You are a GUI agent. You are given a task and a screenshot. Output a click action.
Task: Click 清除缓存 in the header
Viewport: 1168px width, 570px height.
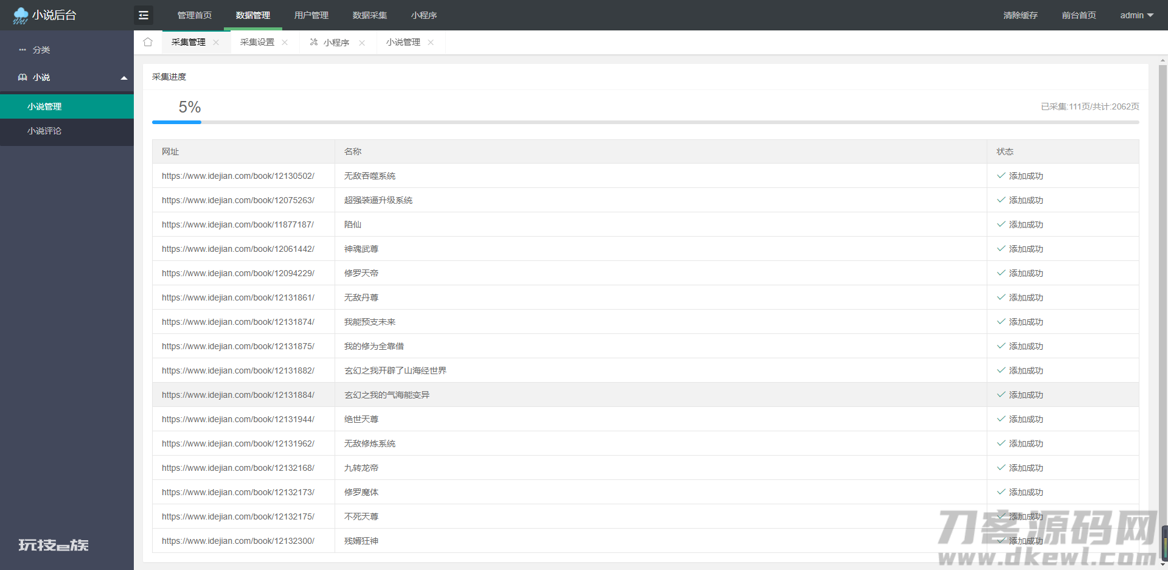click(1021, 15)
